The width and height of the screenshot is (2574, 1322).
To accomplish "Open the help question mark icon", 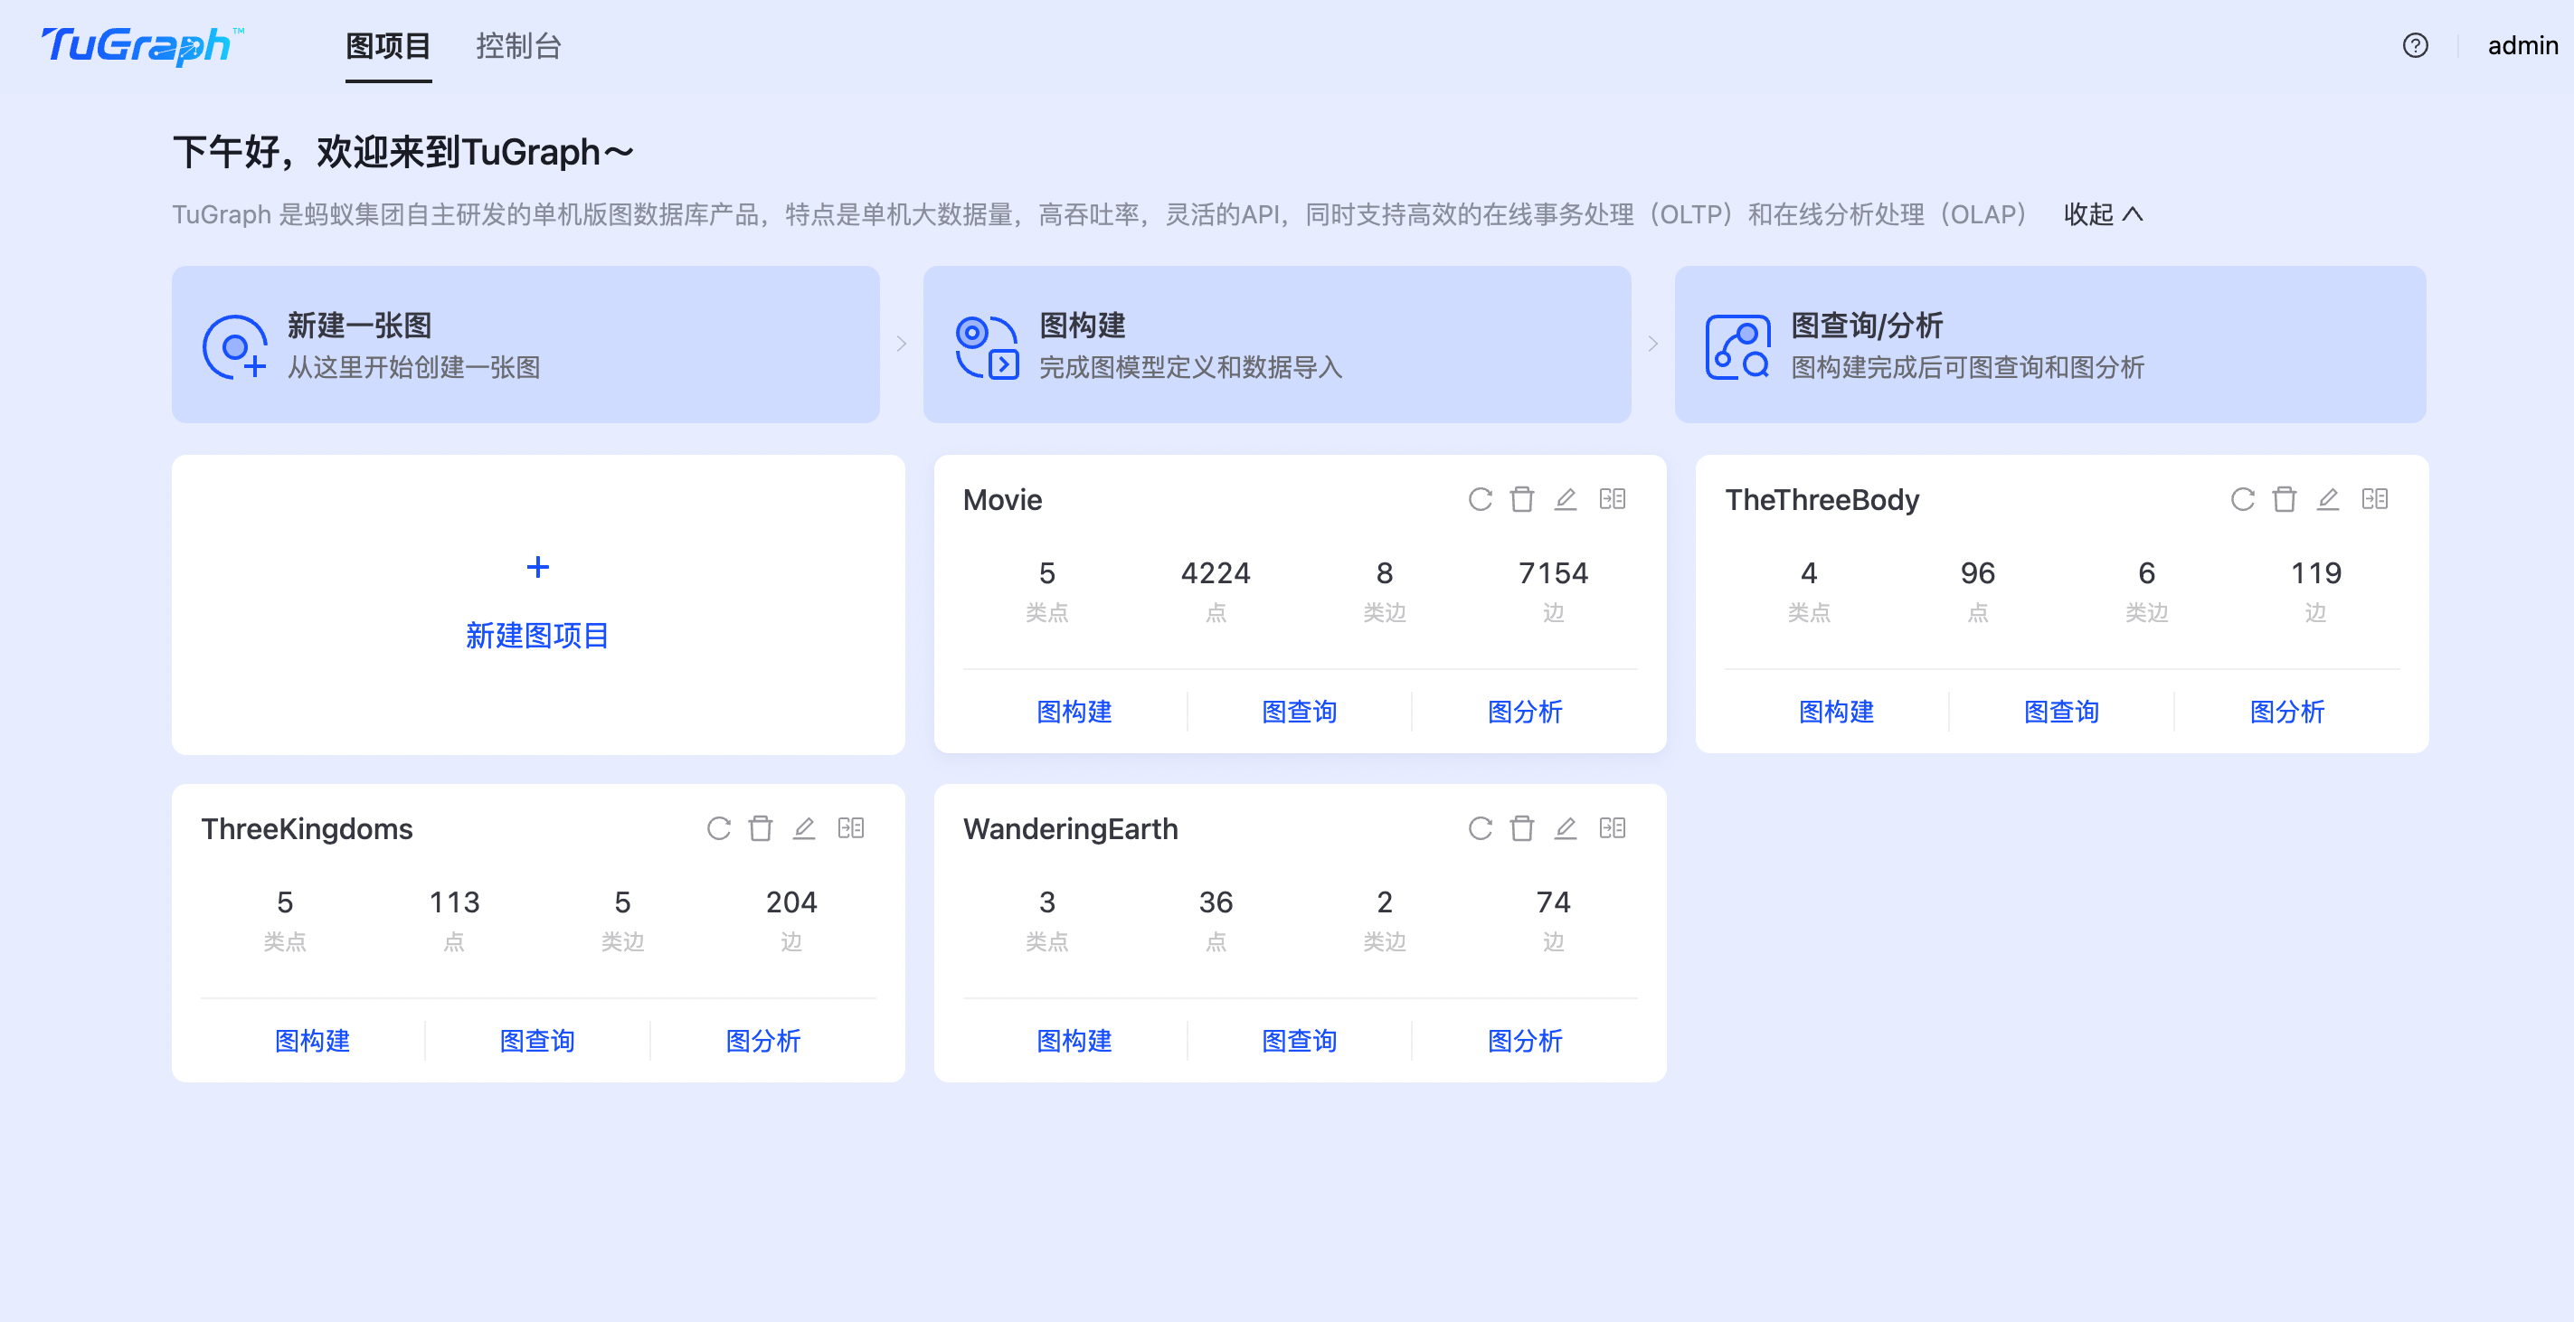I will tap(2415, 46).
